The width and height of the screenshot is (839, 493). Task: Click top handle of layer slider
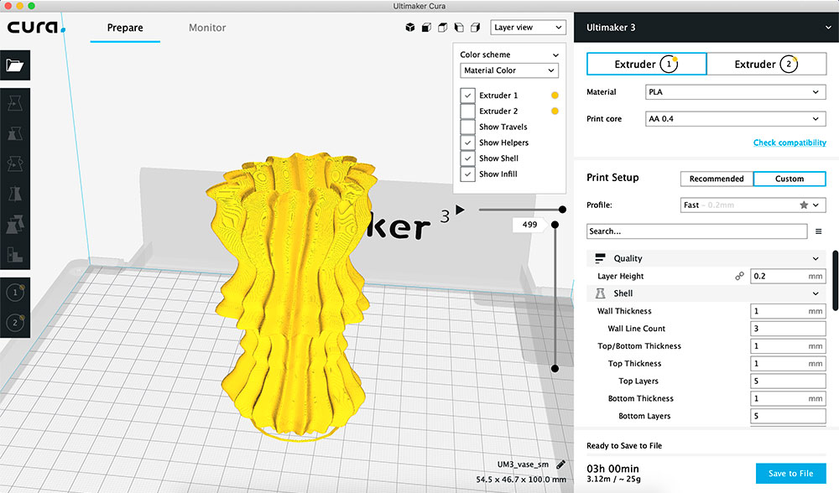point(555,225)
